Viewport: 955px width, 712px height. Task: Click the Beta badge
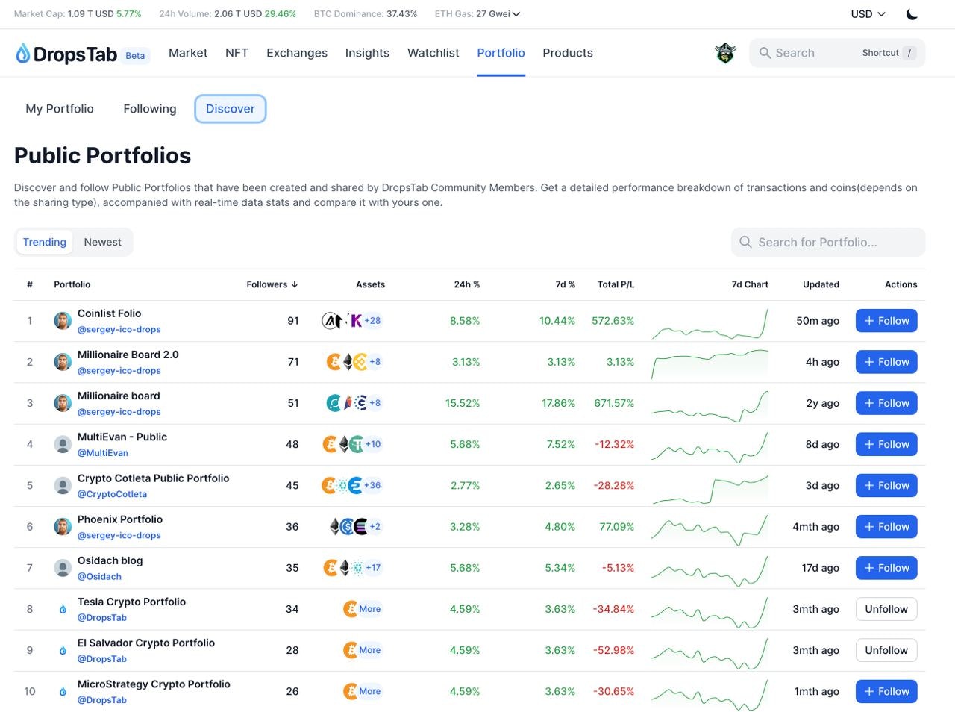click(x=135, y=55)
